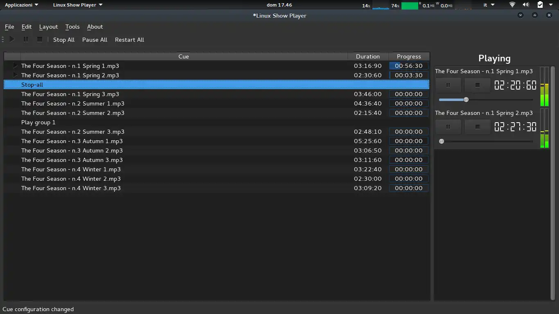This screenshot has width=559, height=314.
Task: Click Restart All button
Action: coord(129,40)
